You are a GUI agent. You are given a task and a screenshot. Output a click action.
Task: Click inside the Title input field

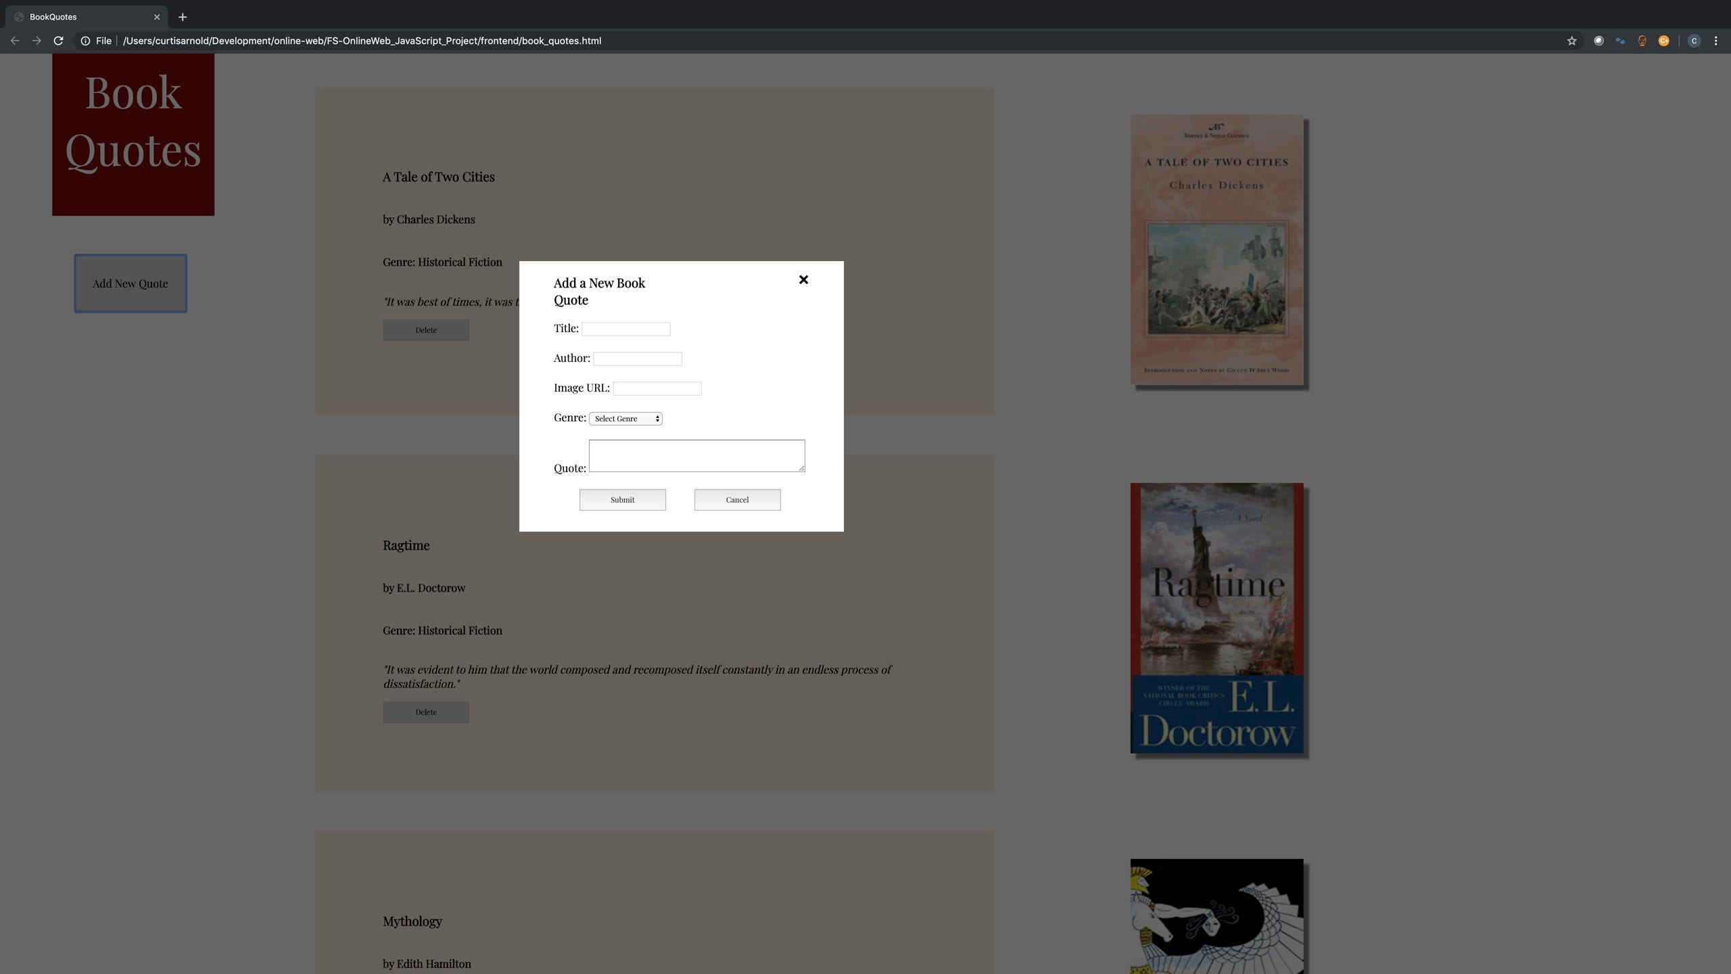[x=625, y=329]
